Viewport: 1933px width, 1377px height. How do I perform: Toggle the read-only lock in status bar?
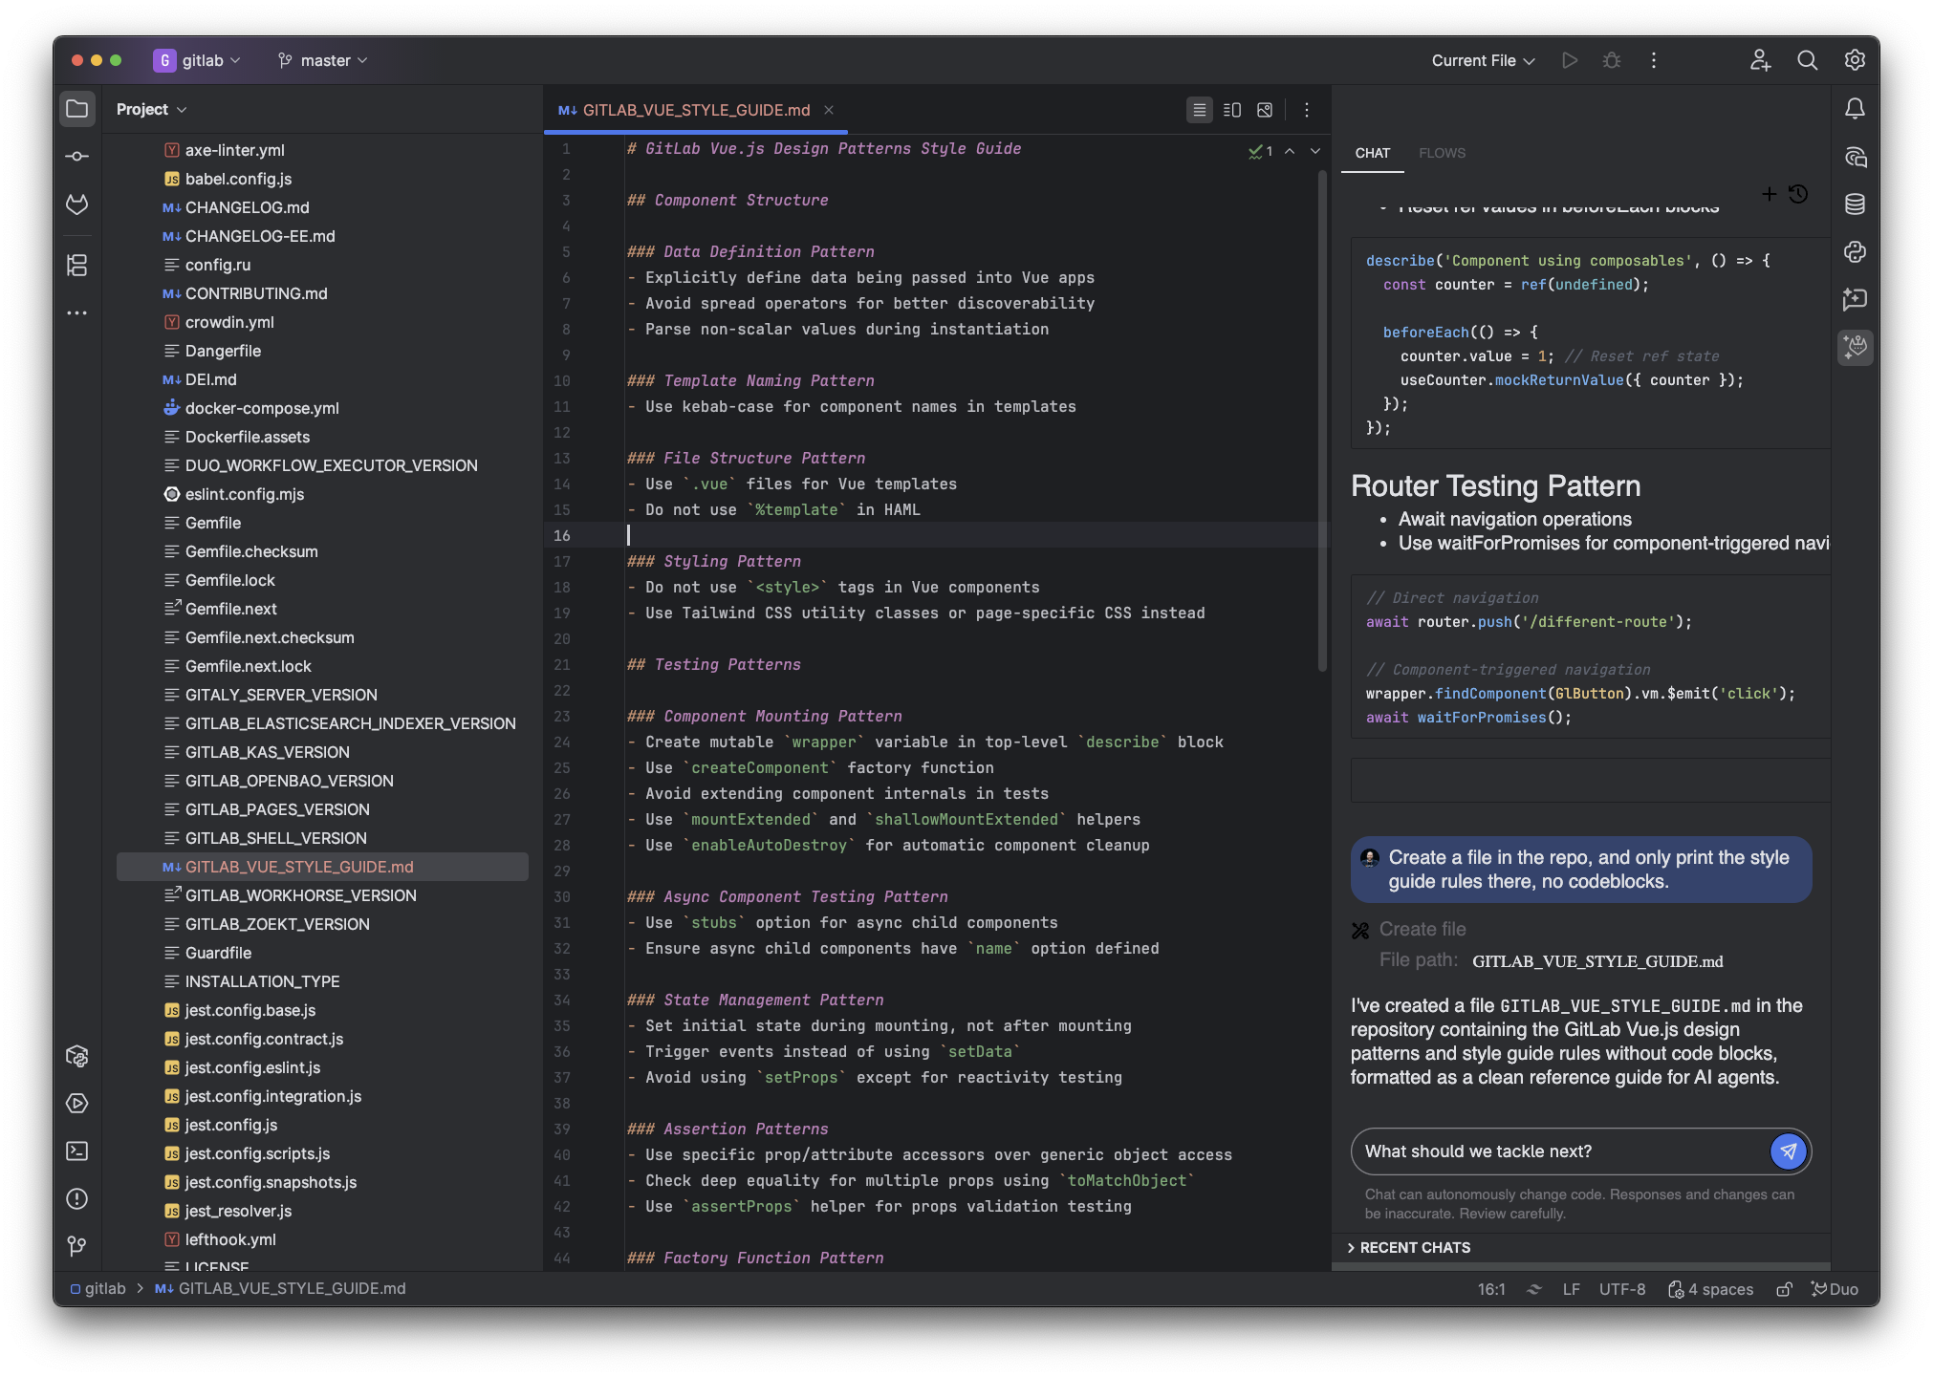(x=1784, y=1289)
